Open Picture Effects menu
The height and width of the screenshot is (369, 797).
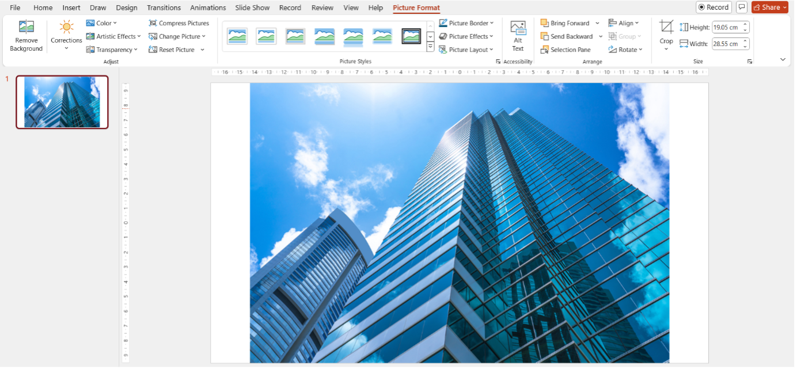click(466, 36)
